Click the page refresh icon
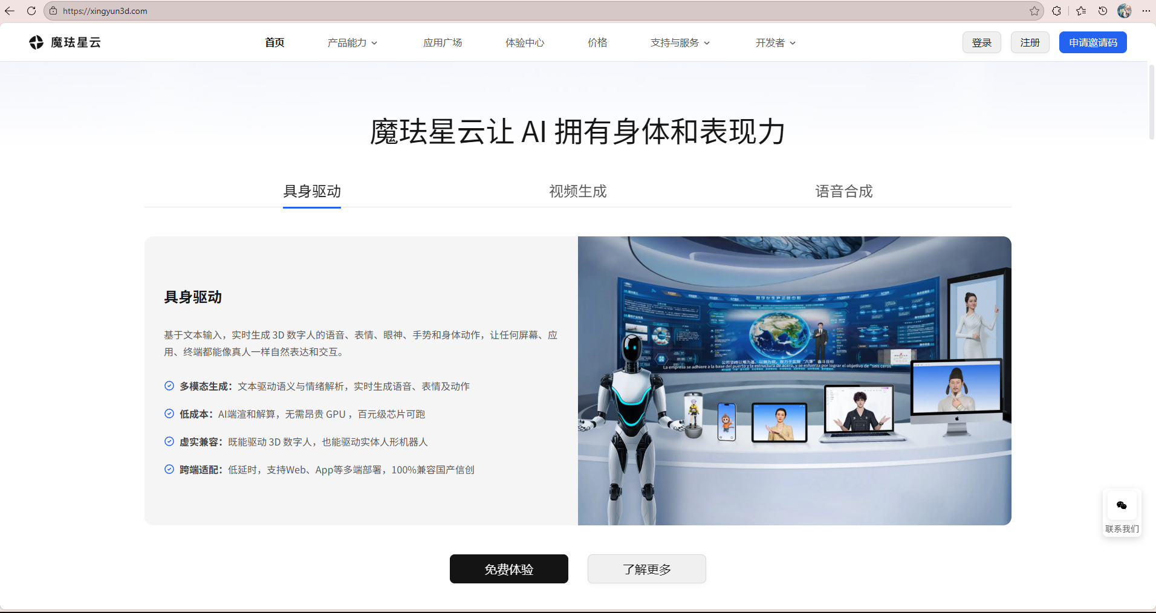The image size is (1156, 613). point(31,10)
